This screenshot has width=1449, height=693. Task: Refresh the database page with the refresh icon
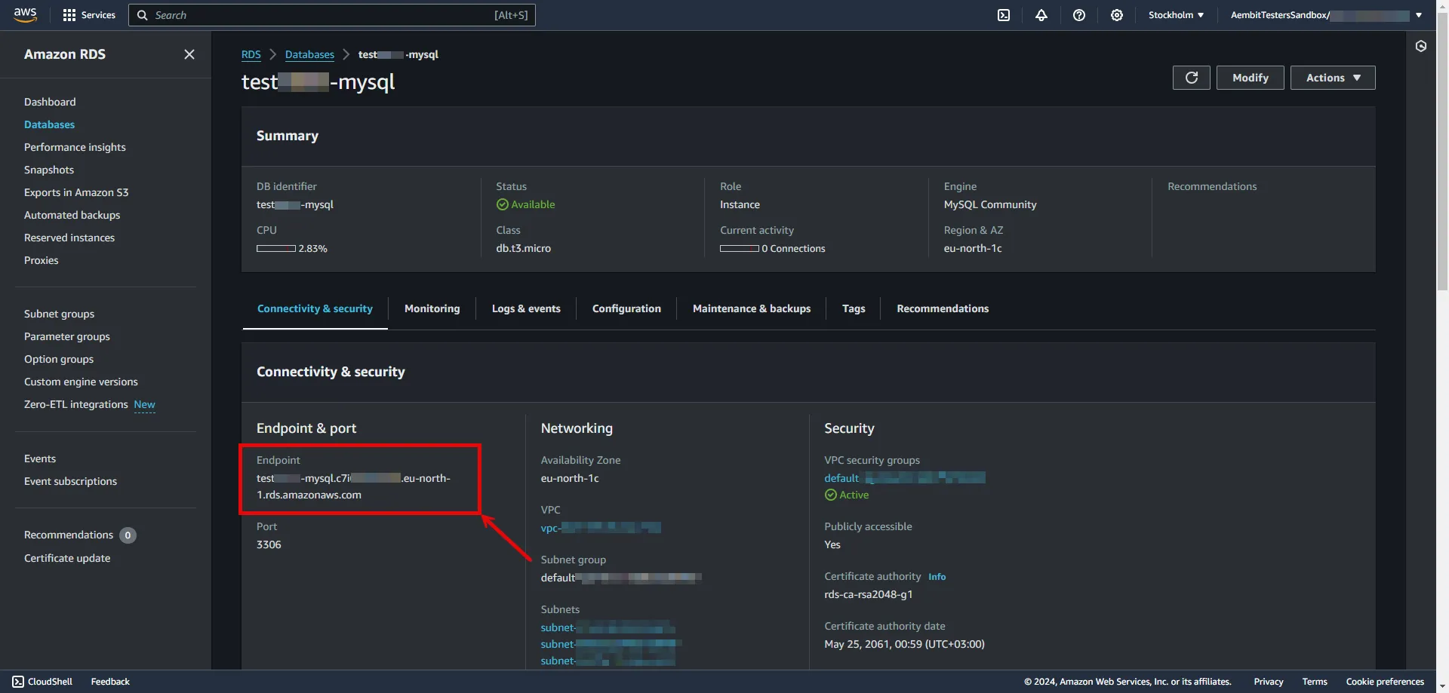(x=1191, y=77)
